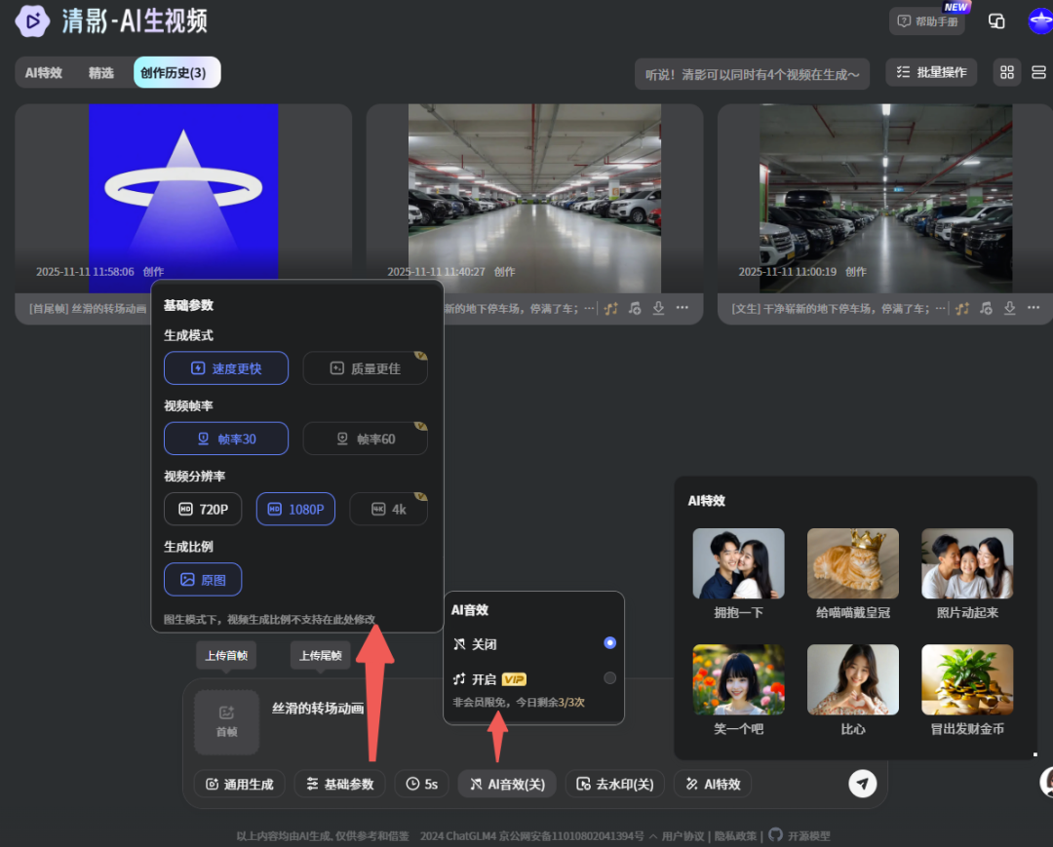1053x847 pixels.
Task: Click the screen-share icon beside 帮助手册
Action: tap(996, 21)
